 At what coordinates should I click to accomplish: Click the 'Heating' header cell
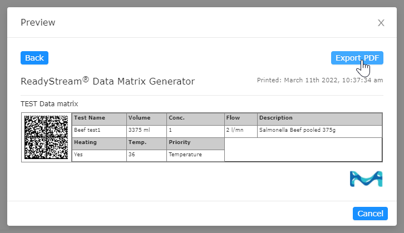(99, 143)
